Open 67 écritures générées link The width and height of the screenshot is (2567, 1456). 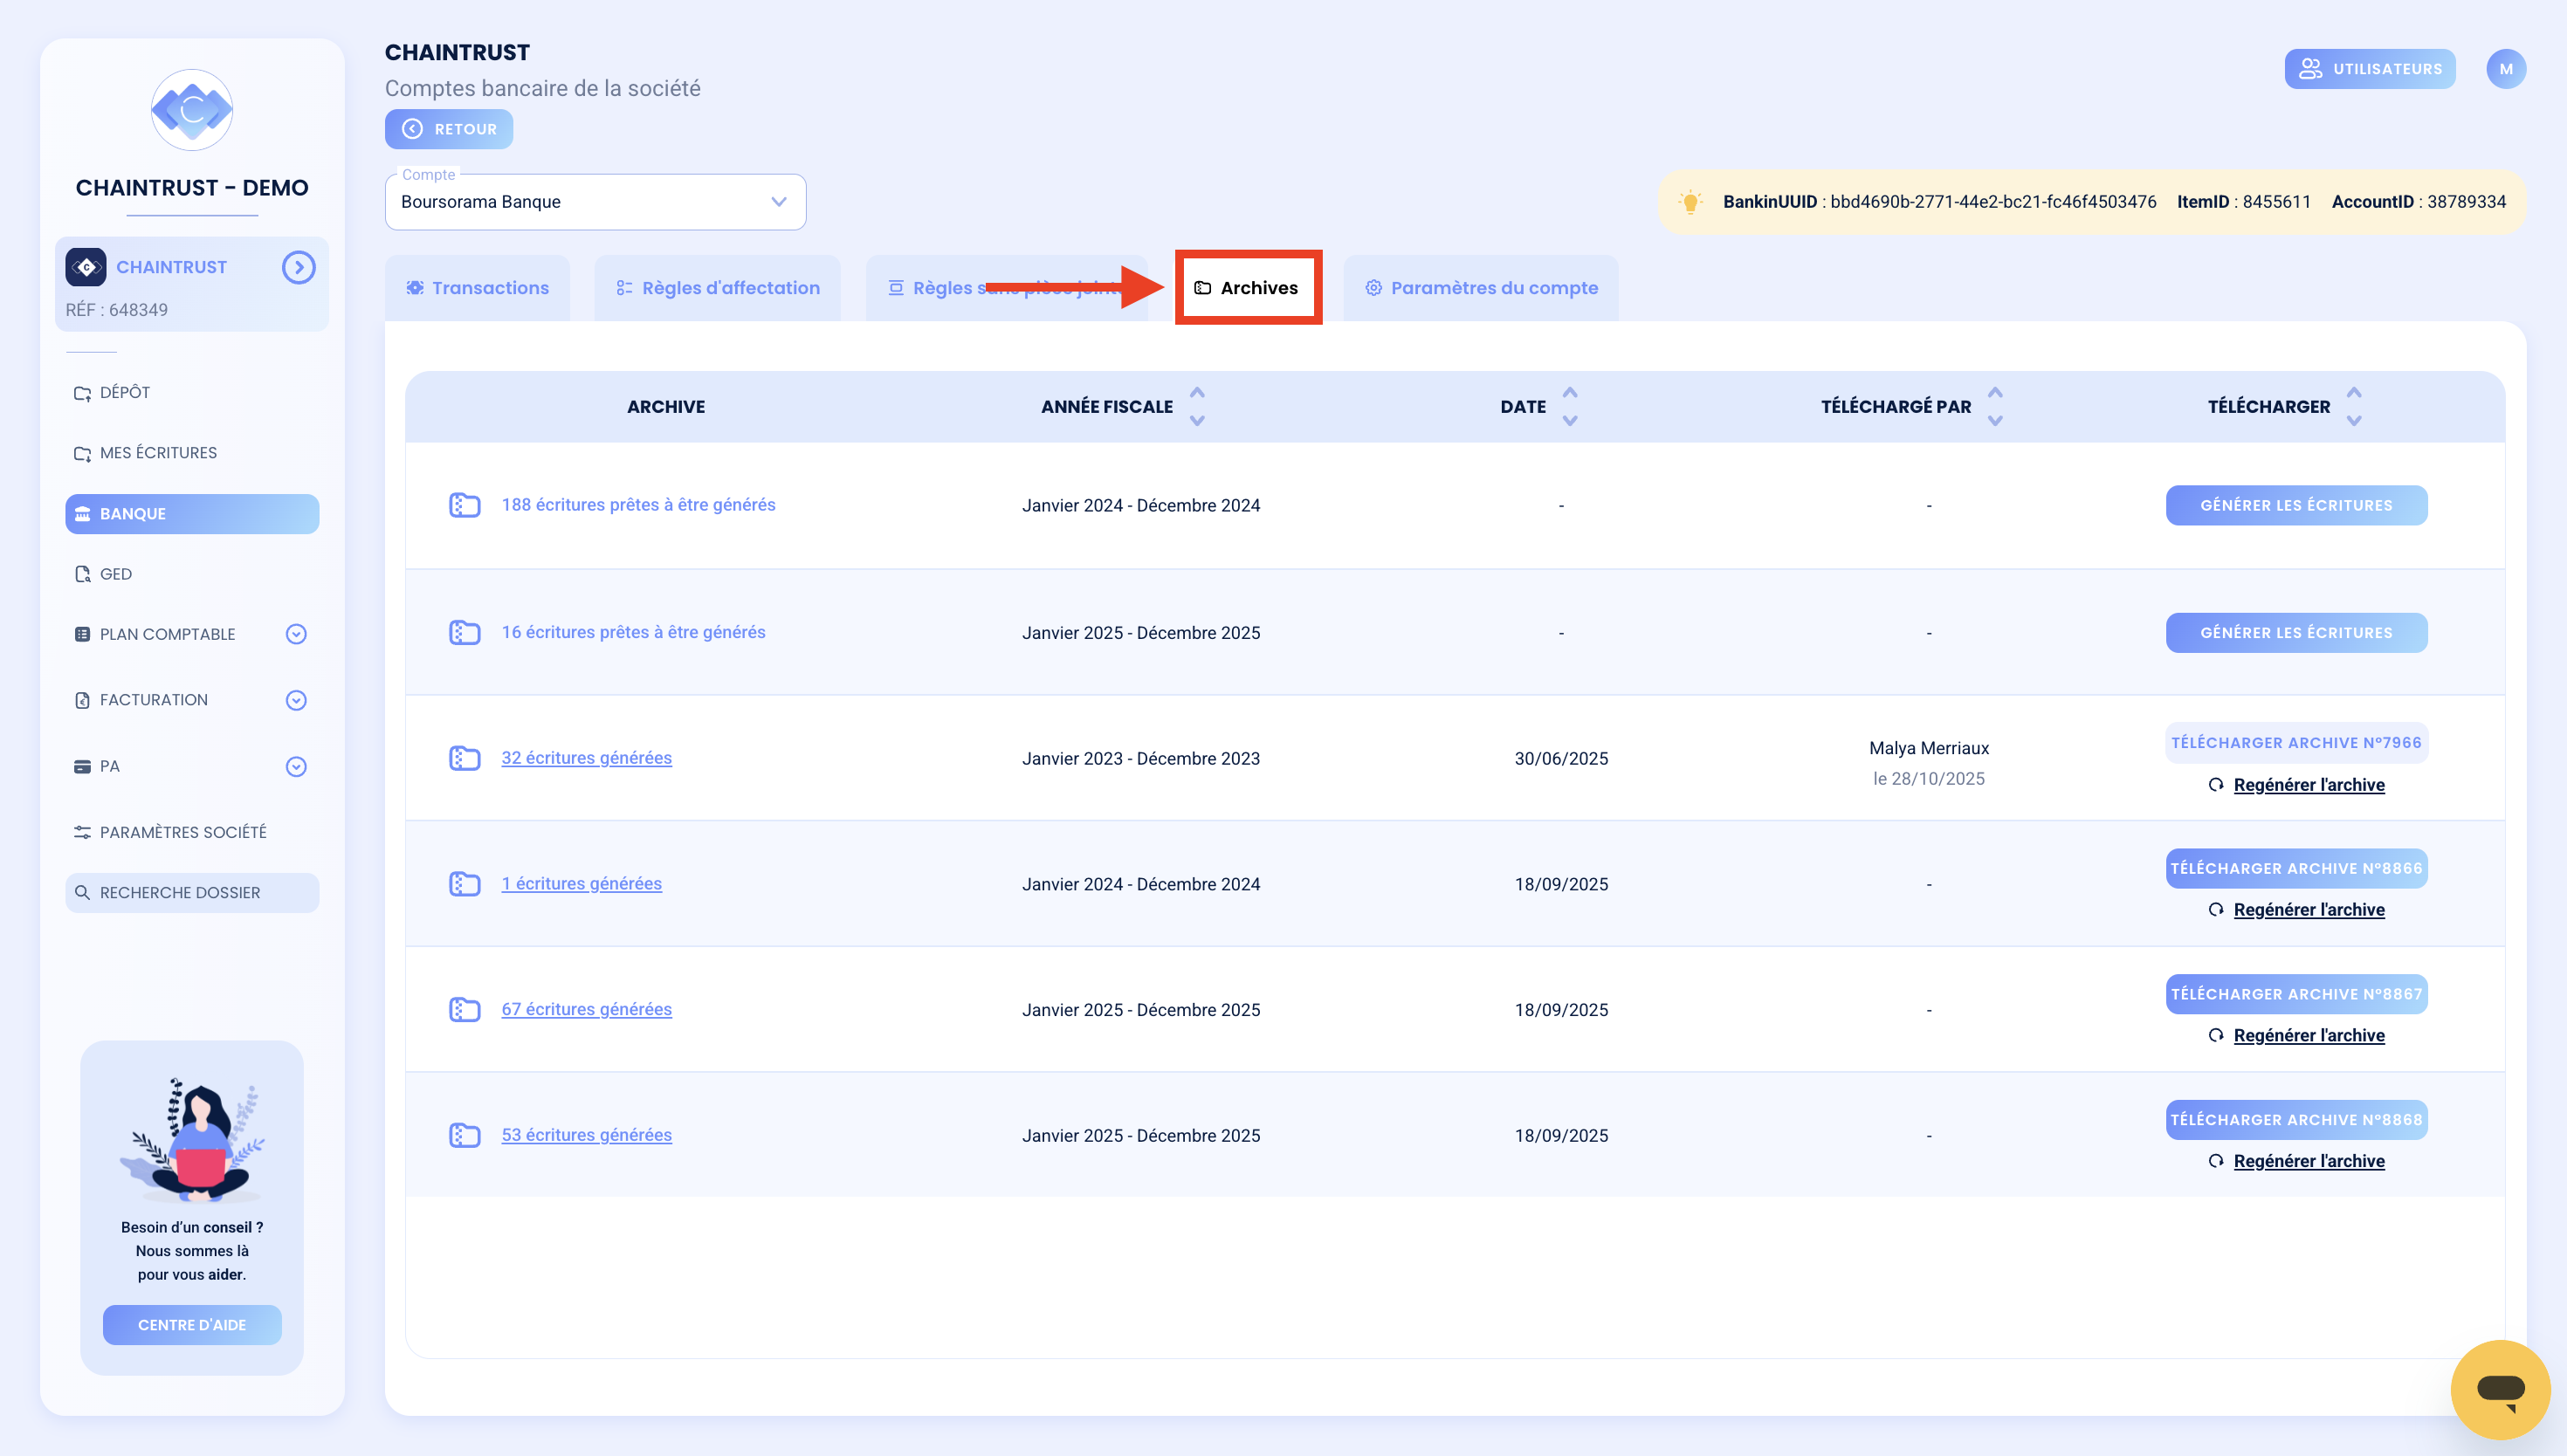coord(586,1010)
